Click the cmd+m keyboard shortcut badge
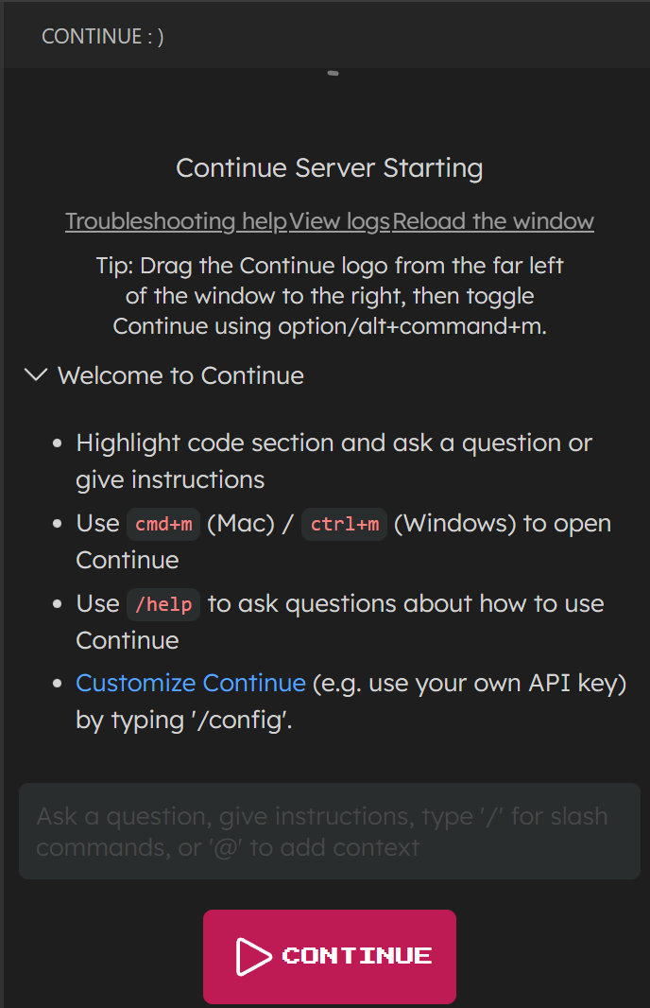This screenshot has height=1008, width=650. click(162, 524)
